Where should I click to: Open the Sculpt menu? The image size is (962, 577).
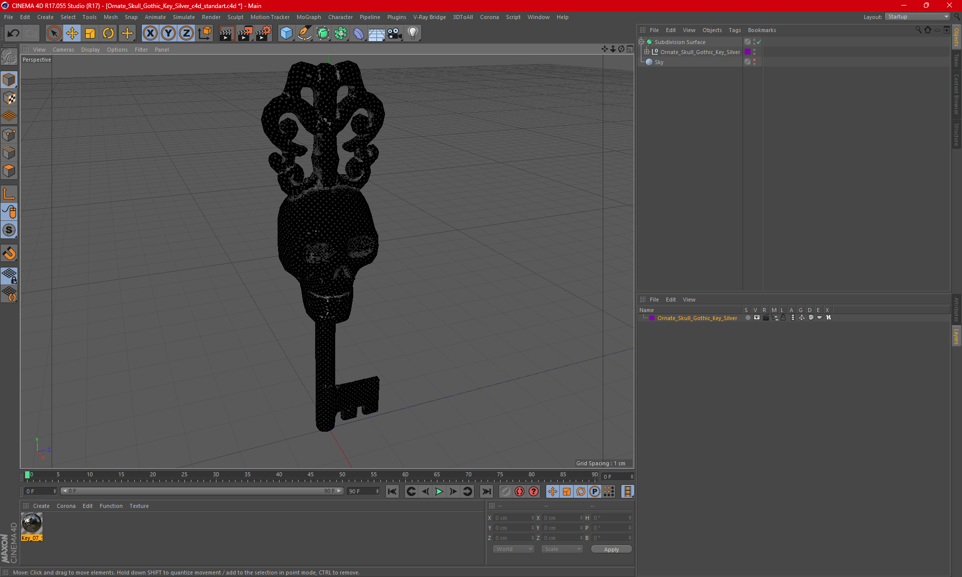coord(235,17)
